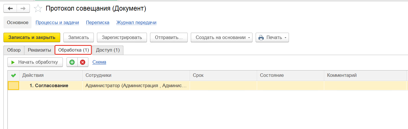The height and width of the screenshot is (129, 408).
Task: Click the green plus add action icon
Action: tap(72, 62)
